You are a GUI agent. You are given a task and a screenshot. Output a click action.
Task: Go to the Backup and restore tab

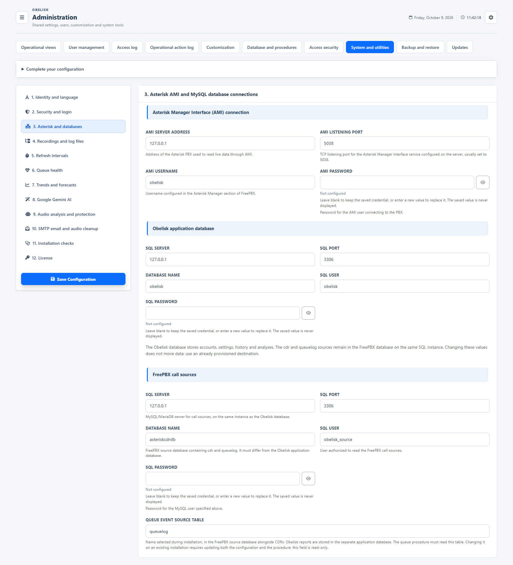tap(420, 47)
